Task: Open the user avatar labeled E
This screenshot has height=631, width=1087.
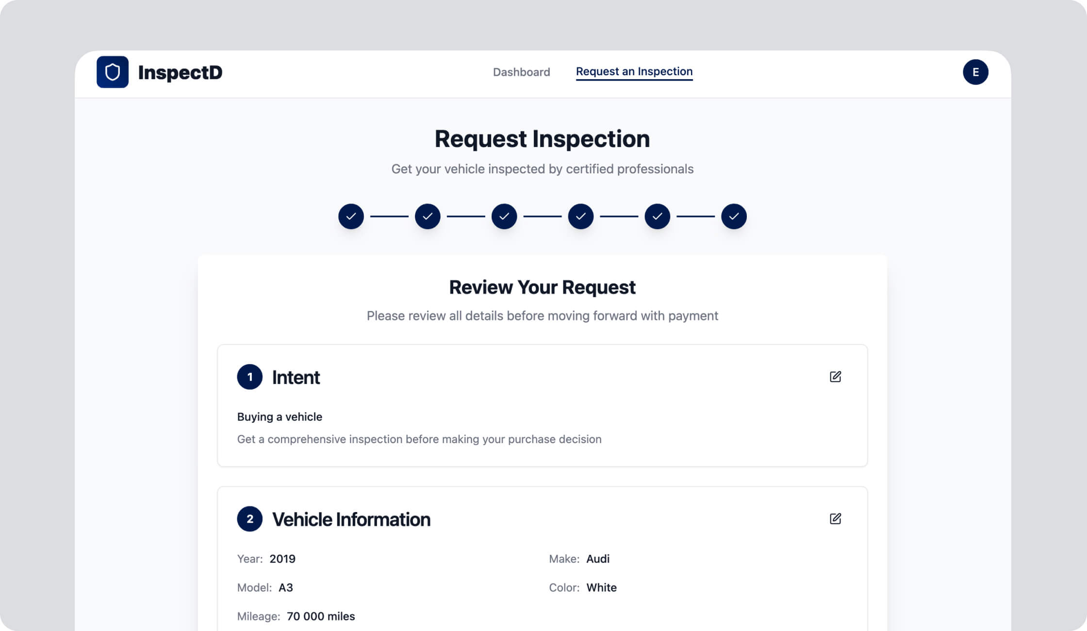Action: 975,72
